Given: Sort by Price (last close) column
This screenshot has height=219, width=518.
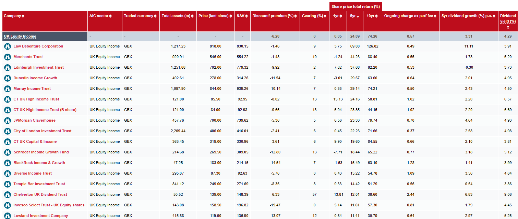Looking at the screenshot, I should 215,16.
